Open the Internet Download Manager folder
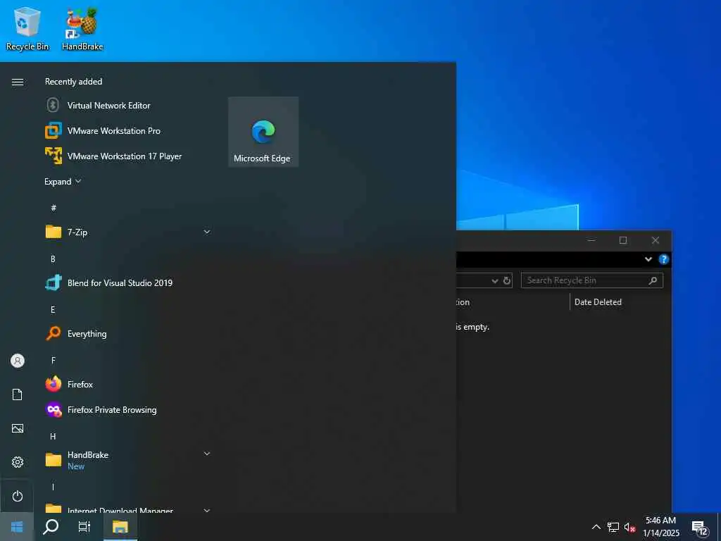The width and height of the screenshot is (721, 541). 128,508
